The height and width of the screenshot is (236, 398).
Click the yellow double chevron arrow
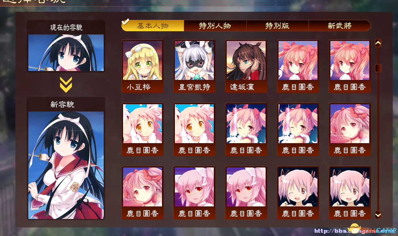(x=66, y=84)
